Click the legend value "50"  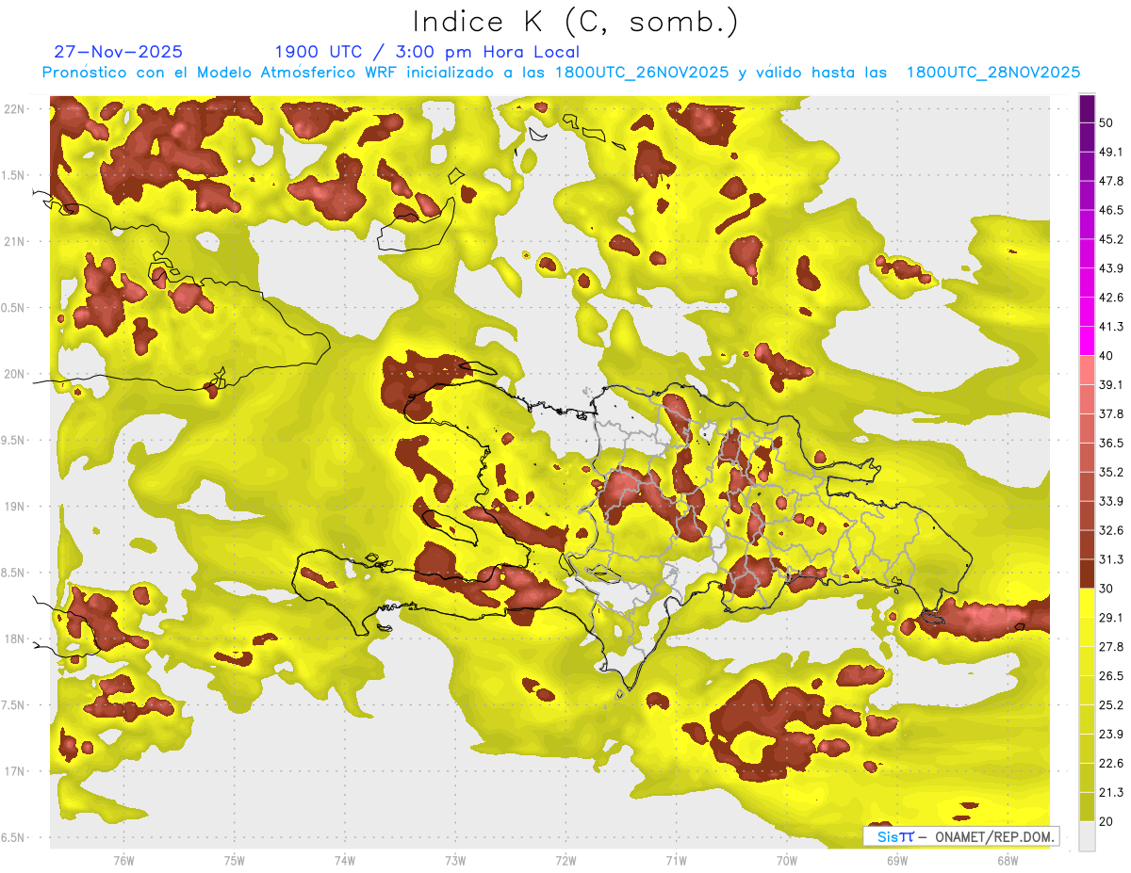[1106, 122]
